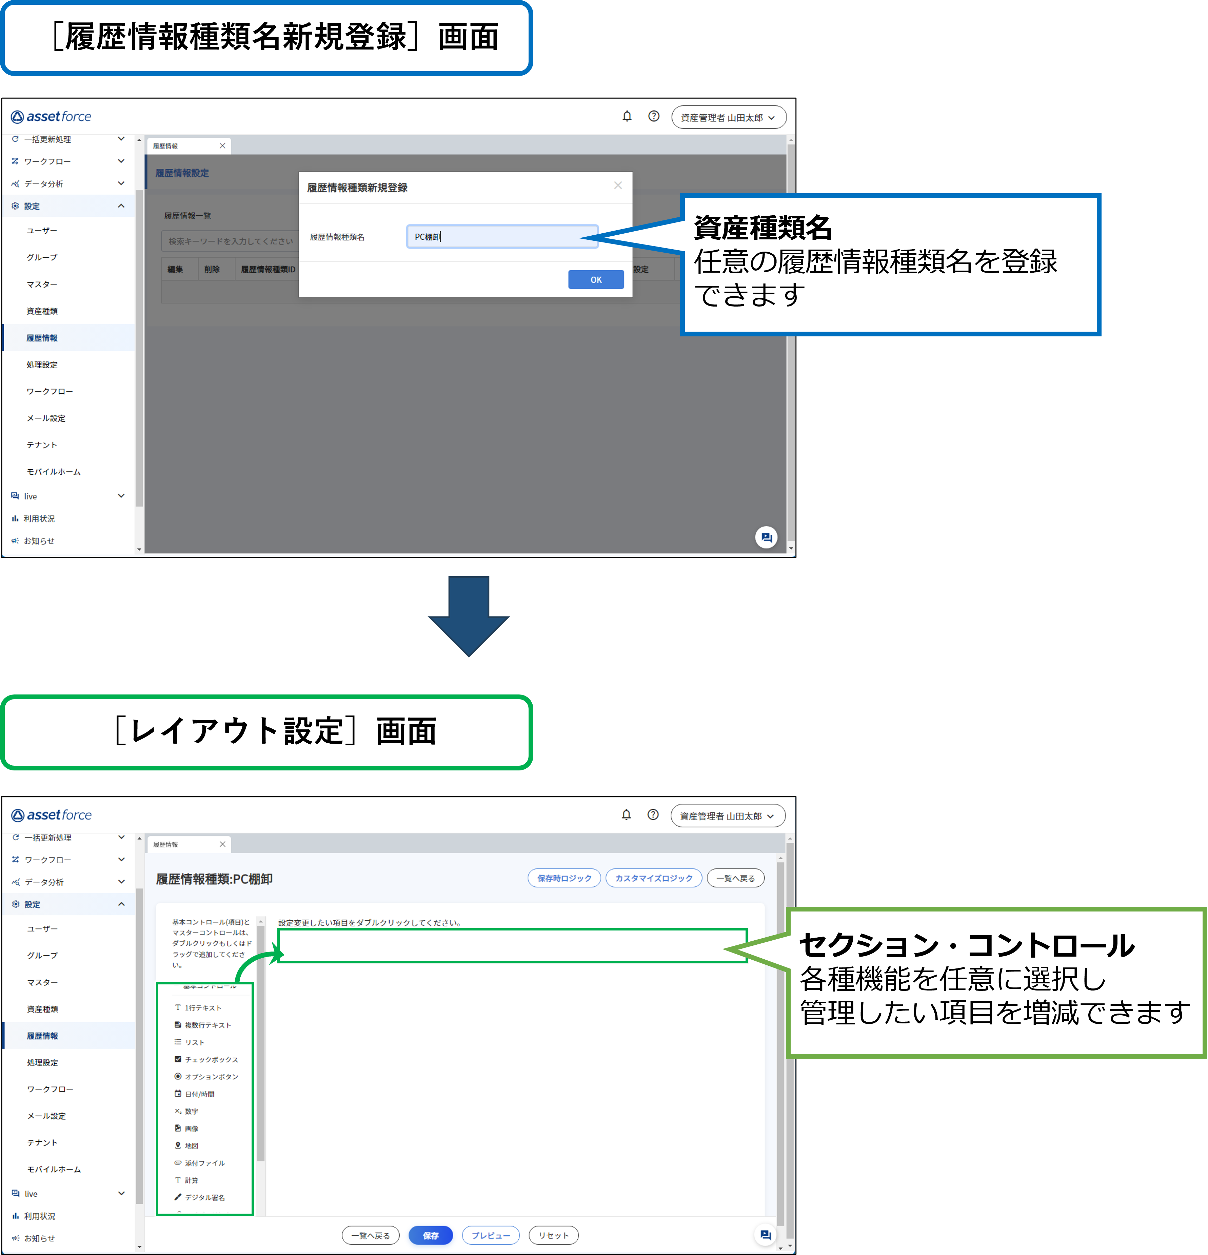
Task: Open the chat bubble in the layout screenshot
Action: tap(766, 1235)
